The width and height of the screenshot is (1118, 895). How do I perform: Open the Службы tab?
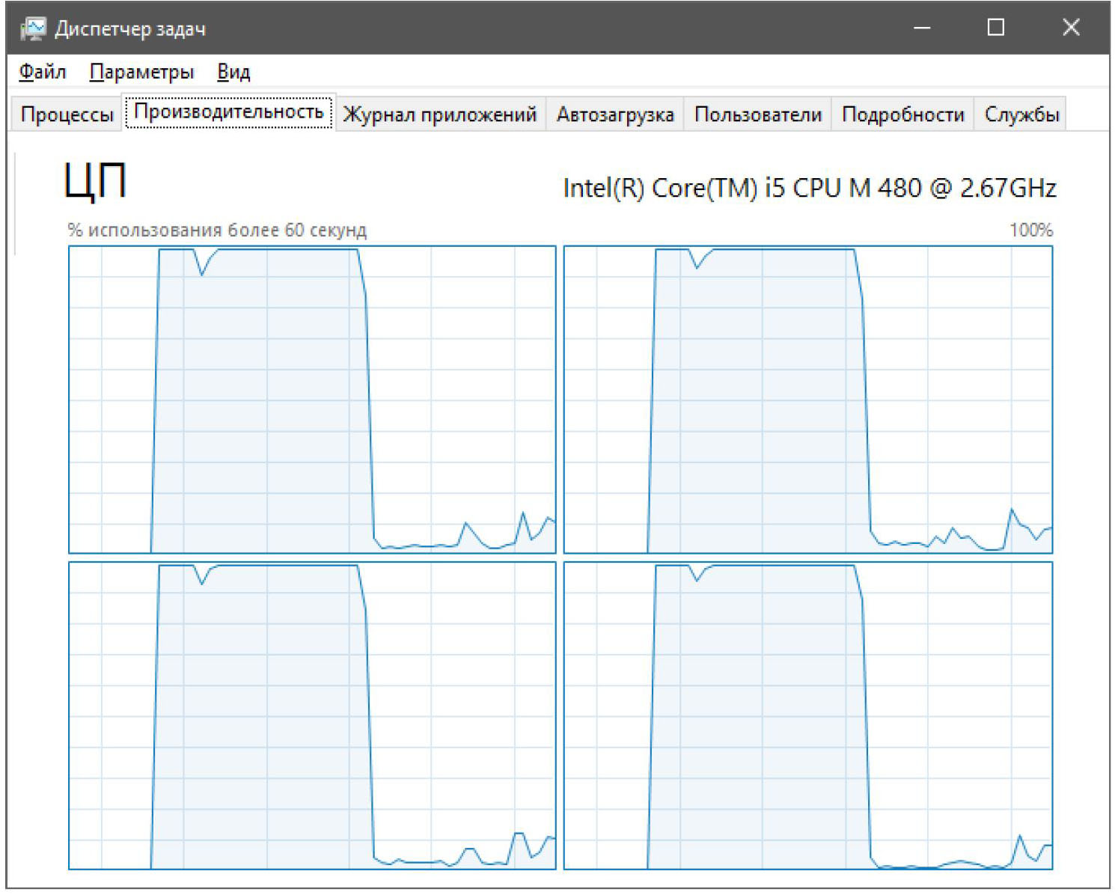(1021, 114)
